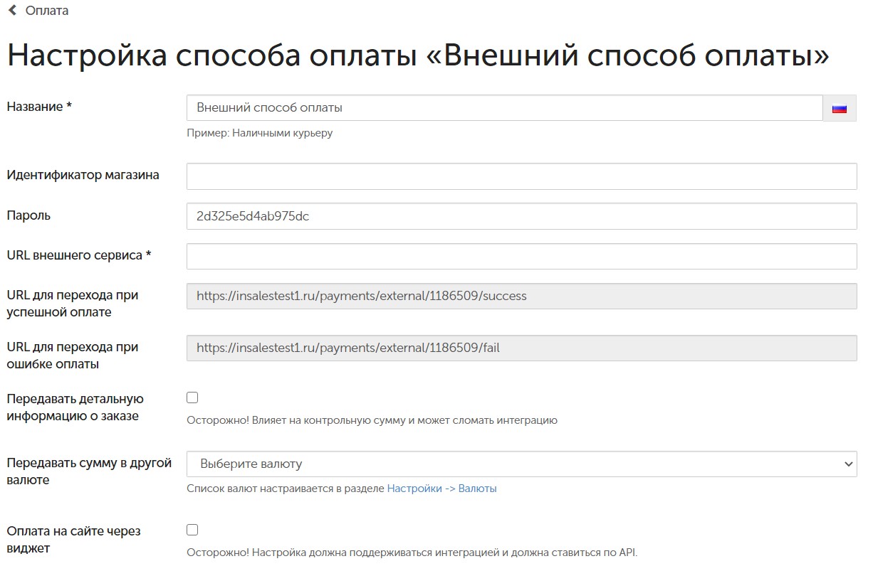Follow the Настройки -> Валюты link
The height and width of the screenshot is (571, 873).
pyautogui.click(x=441, y=489)
